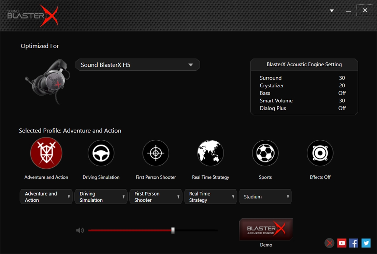Mute audio using the volume speaker icon
Screen dimensions: 377x254
80,230
